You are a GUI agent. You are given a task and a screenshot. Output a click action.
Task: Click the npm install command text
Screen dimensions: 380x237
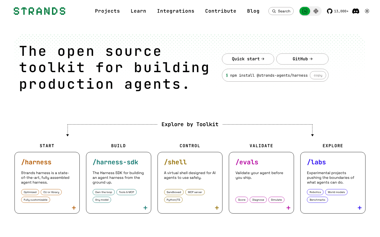click(x=269, y=75)
